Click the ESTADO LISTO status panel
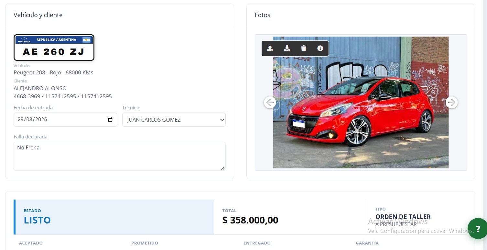 tap(114, 217)
